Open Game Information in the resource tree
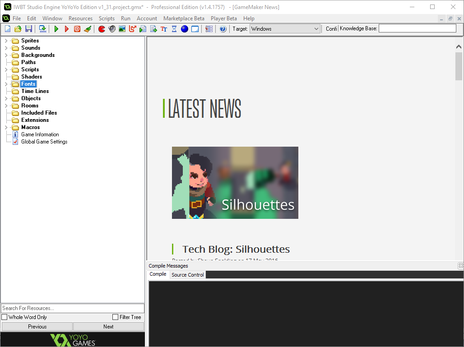 [40, 134]
